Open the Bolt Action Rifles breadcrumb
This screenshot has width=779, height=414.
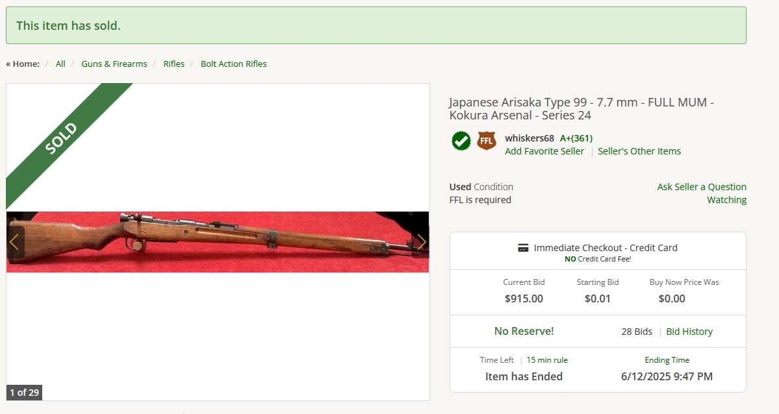233,64
